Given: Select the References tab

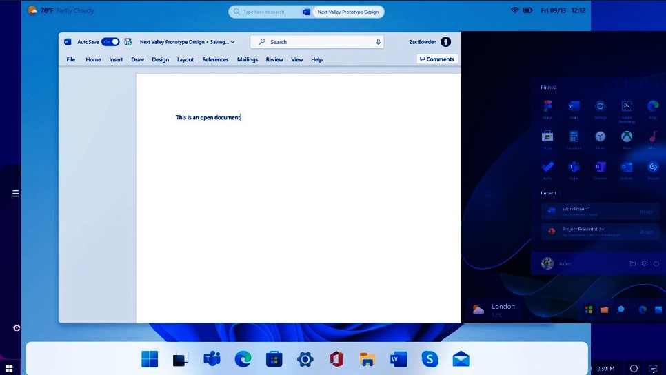Looking at the screenshot, I should click(215, 59).
